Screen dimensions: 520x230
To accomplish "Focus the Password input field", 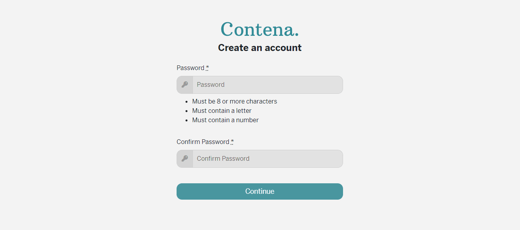I will coord(268,84).
